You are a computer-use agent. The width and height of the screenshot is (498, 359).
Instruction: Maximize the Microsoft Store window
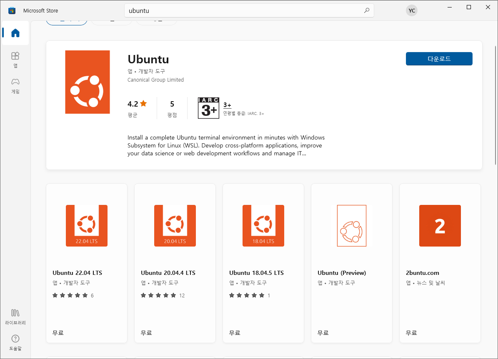(x=469, y=7)
